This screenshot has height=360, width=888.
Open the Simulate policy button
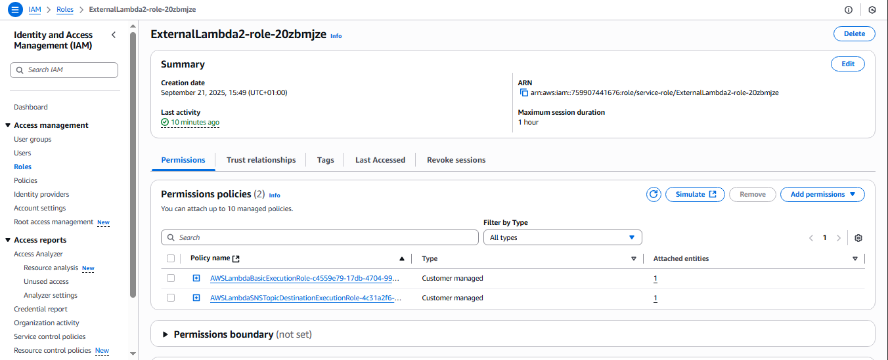[x=695, y=194]
